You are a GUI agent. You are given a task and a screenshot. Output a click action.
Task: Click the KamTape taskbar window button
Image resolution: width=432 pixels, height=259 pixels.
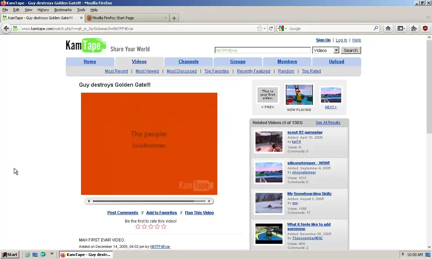click(x=86, y=255)
